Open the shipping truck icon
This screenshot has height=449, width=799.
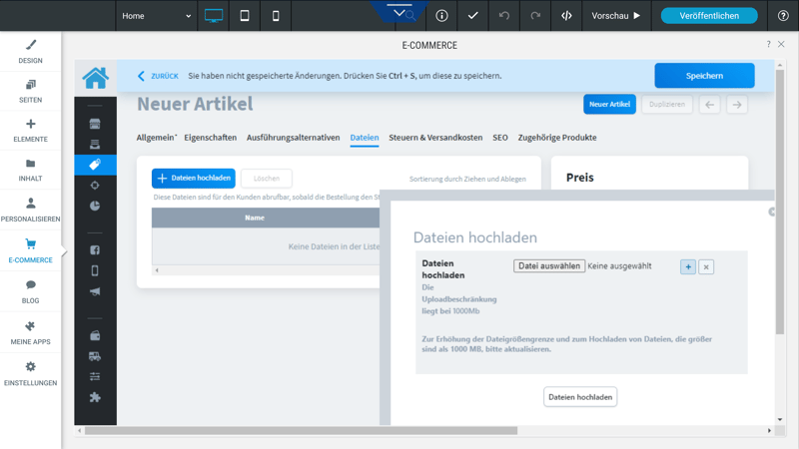(x=95, y=356)
